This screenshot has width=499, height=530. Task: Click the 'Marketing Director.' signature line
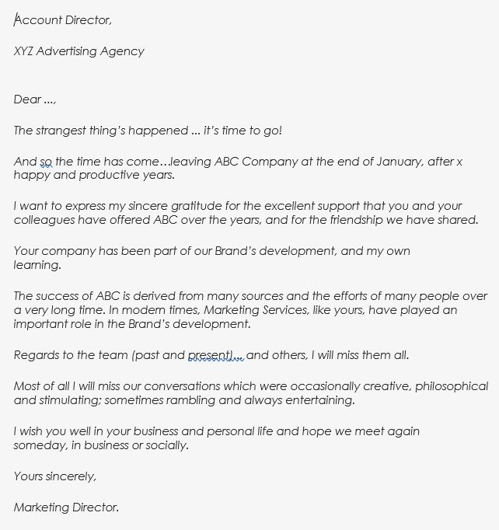(66, 507)
